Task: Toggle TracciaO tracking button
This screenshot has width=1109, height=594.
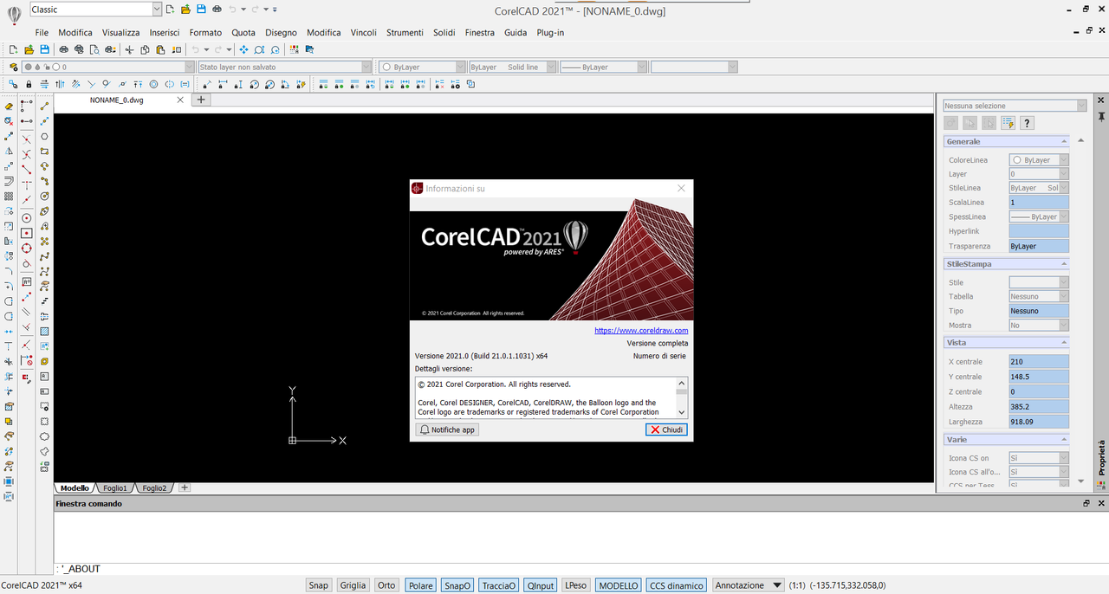Action: [x=499, y=585]
